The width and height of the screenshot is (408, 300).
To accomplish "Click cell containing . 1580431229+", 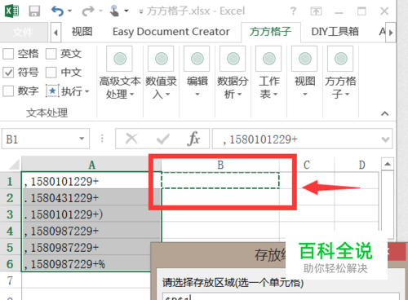I will click(91, 198).
